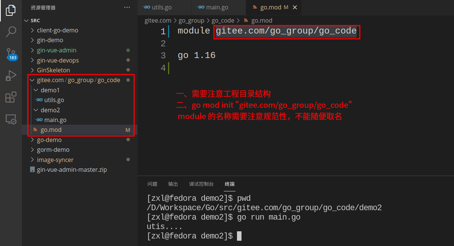Image resolution: width=454 pixels, height=246 pixels.
Task: Select the 问题 (Problems) panel tab
Action: tap(152, 184)
